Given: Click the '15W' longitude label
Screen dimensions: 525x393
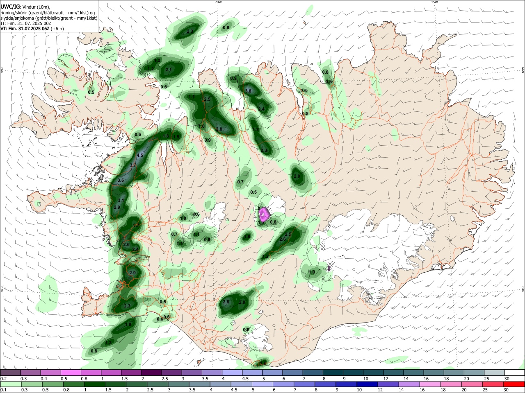Looking at the screenshot, I should (x=434, y=2).
